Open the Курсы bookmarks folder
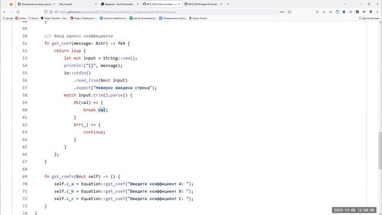 33,19
